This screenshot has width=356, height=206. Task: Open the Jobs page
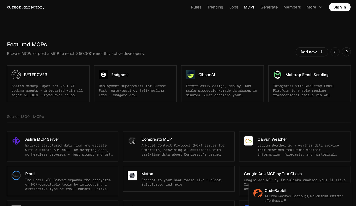point(234,7)
